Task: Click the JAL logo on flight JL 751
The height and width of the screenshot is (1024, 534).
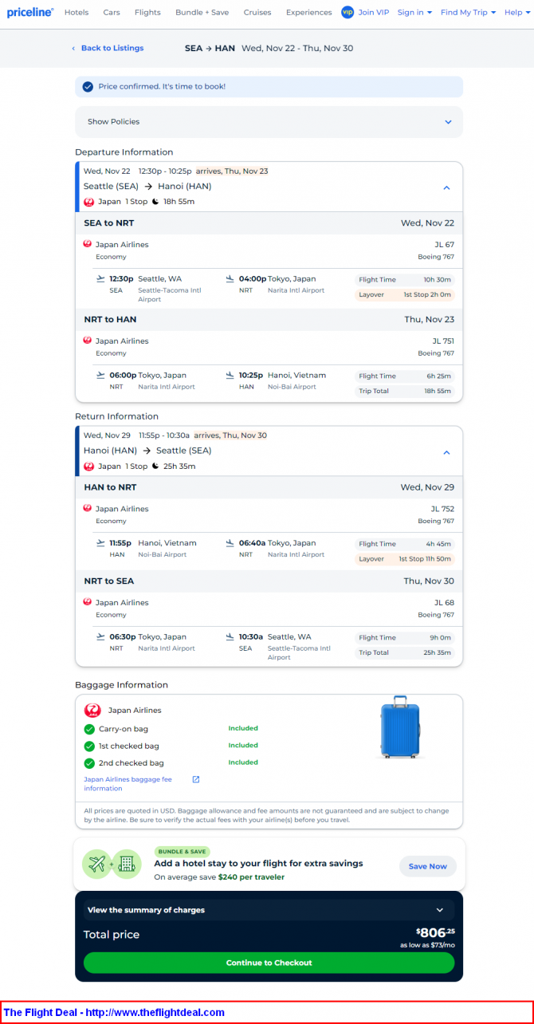Action: click(x=88, y=341)
